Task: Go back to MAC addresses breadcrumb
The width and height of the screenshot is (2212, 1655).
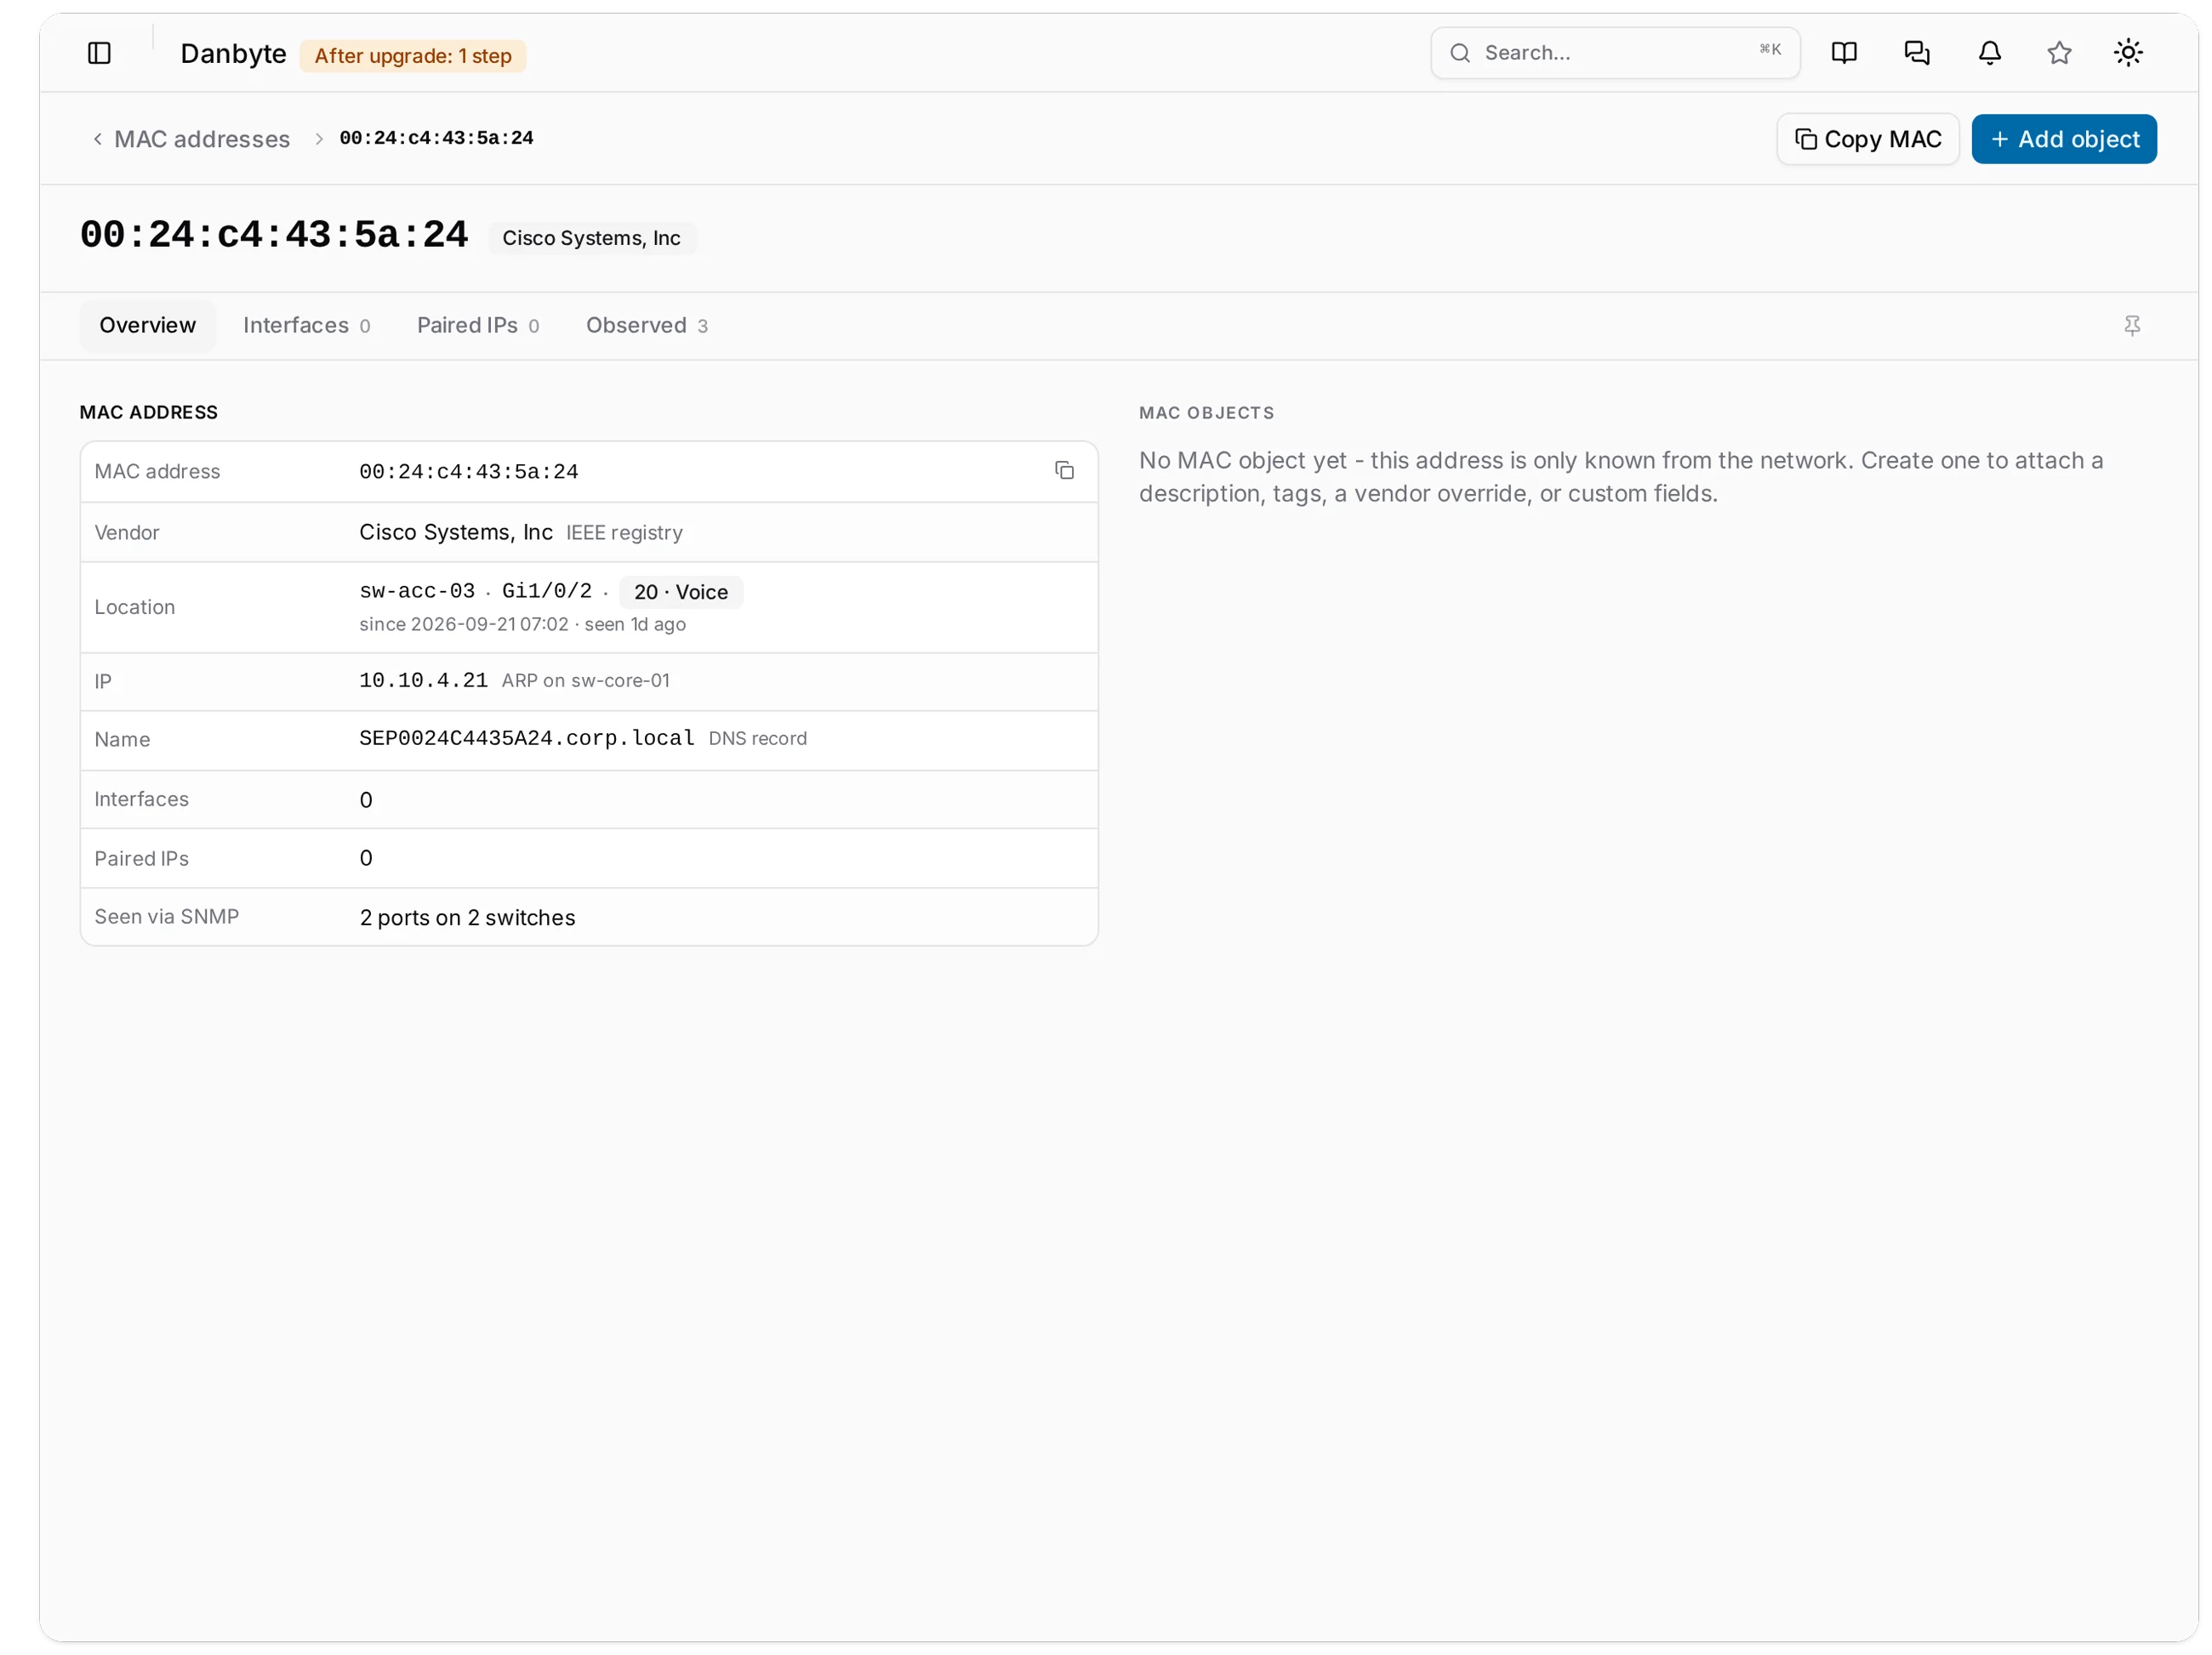Action: point(191,139)
